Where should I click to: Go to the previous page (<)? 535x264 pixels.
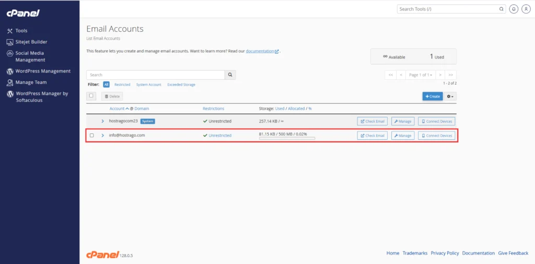(x=401, y=75)
